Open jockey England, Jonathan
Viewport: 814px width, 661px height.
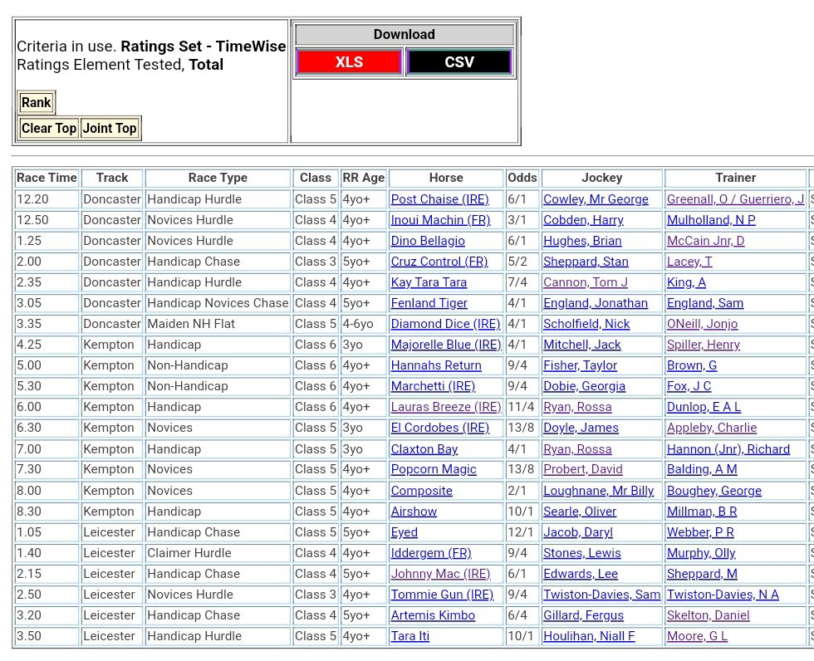tap(595, 303)
